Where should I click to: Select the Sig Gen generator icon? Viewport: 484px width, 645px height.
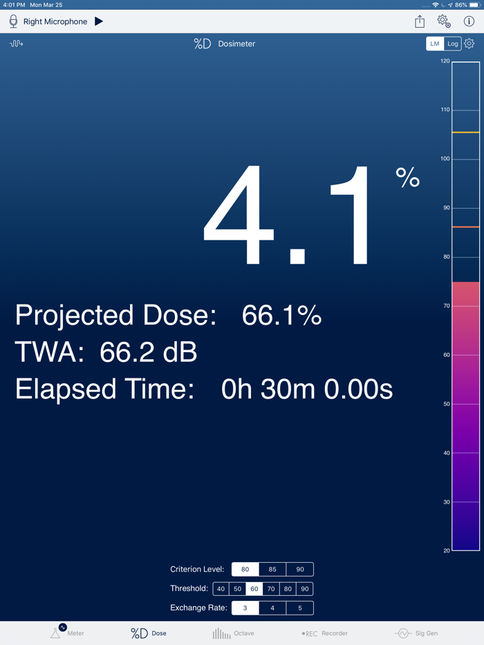tap(402, 633)
